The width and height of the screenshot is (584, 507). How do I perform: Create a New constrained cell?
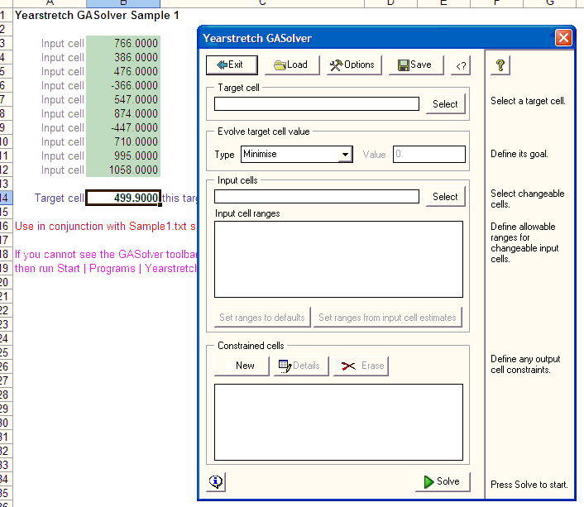click(x=242, y=366)
